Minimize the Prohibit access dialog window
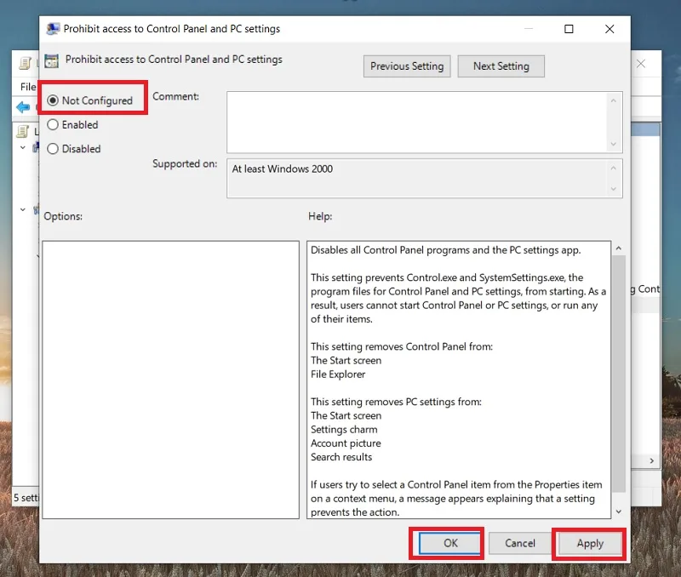 pyautogui.click(x=528, y=29)
